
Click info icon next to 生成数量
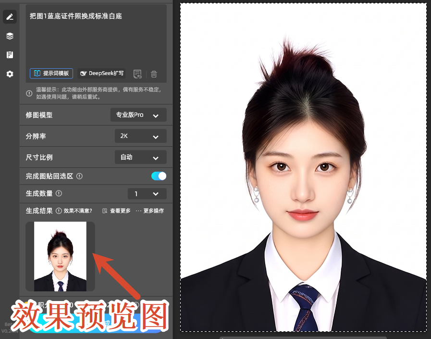59,193
